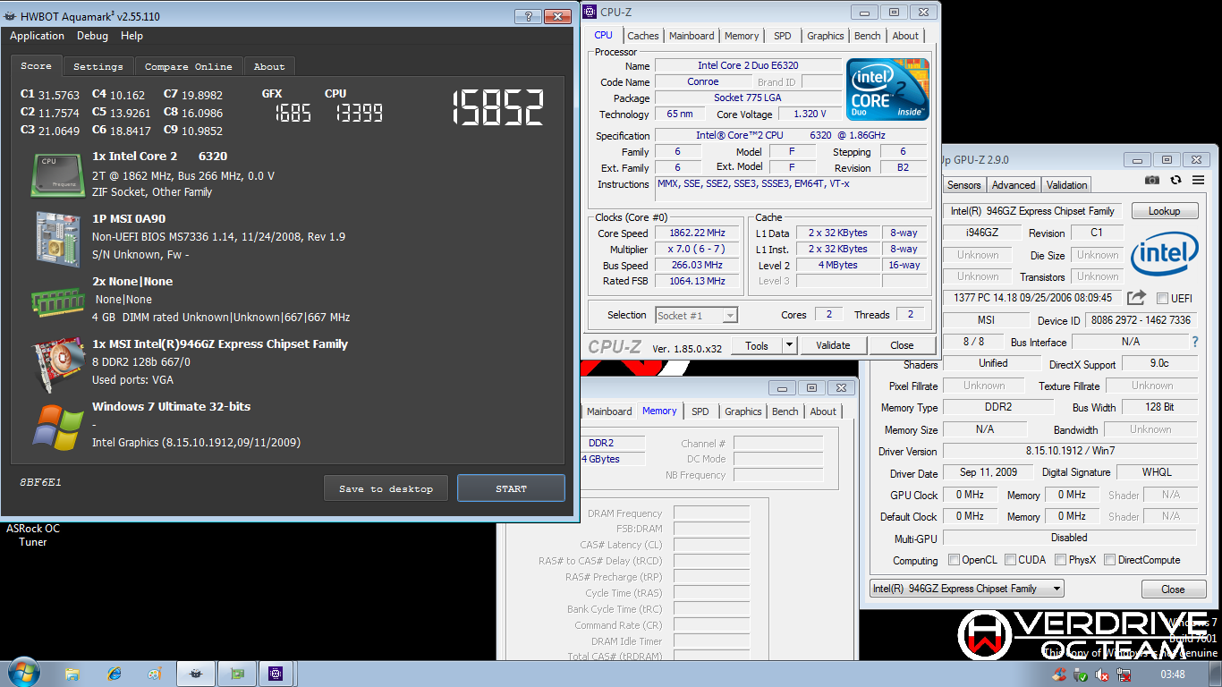Open the GPU selection dropdown in GPU-Z
Screen dimensions: 1222x687
pyautogui.click(x=966, y=589)
